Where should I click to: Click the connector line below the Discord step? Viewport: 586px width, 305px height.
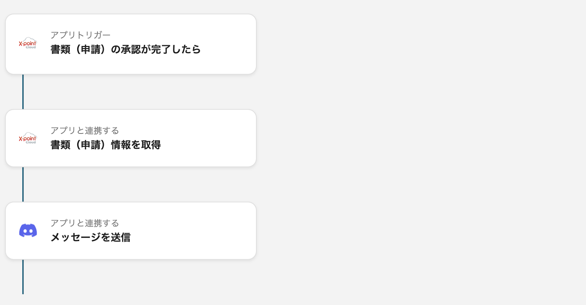click(x=23, y=277)
